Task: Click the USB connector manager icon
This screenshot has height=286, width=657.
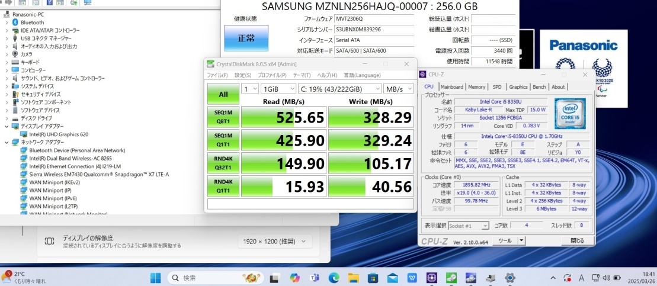Action: 15,38
